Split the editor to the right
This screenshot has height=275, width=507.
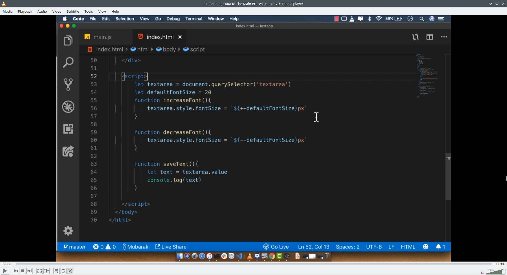[430, 37]
